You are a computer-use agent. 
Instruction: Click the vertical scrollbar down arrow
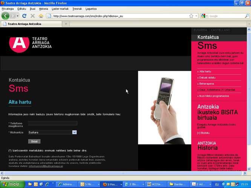click(x=249, y=169)
